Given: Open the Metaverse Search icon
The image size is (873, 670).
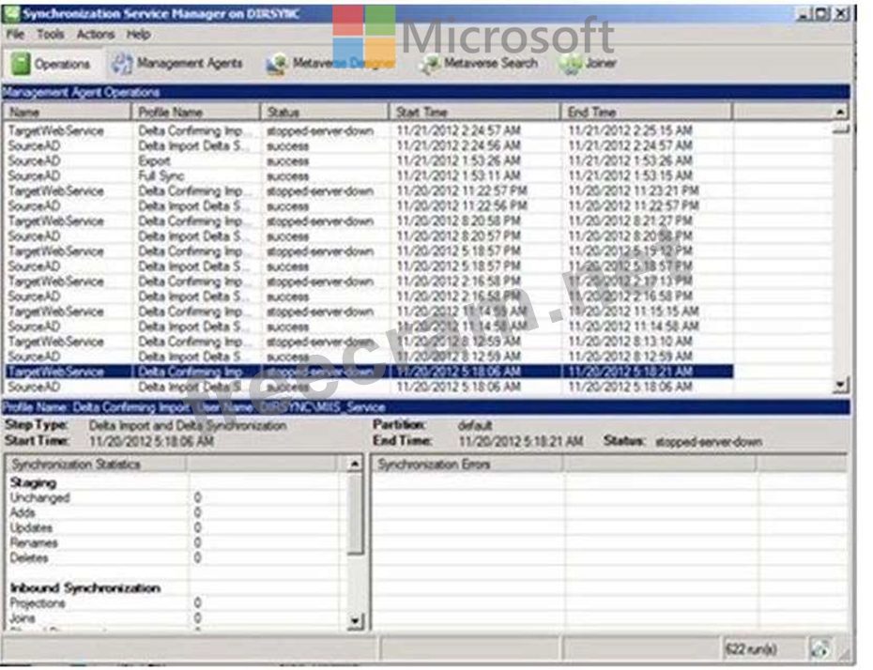Looking at the screenshot, I should pyautogui.click(x=430, y=64).
